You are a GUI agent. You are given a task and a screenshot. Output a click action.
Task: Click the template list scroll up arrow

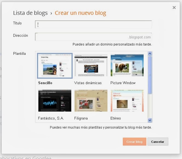pyautogui.click(x=150, y=53)
